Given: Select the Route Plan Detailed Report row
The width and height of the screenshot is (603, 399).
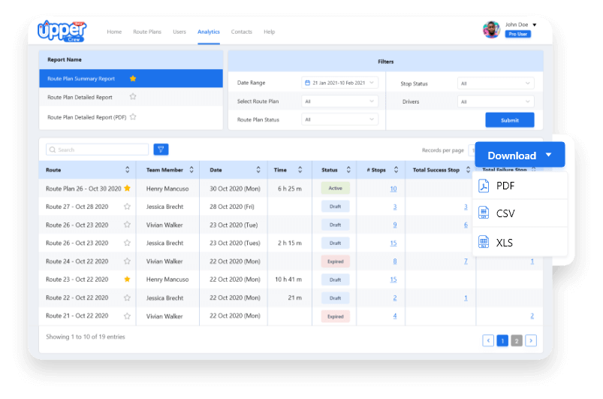Looking at the screenshot, I should pyautogui.click(x=131, y=97).
